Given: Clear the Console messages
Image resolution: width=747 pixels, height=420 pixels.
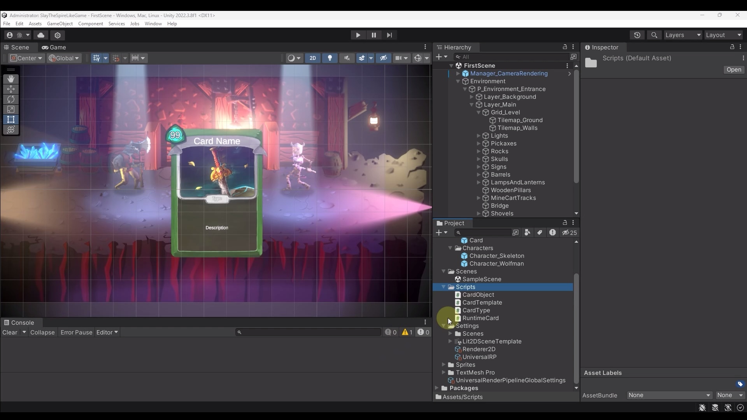Looking at the screenshot, I should coord(9,332).
